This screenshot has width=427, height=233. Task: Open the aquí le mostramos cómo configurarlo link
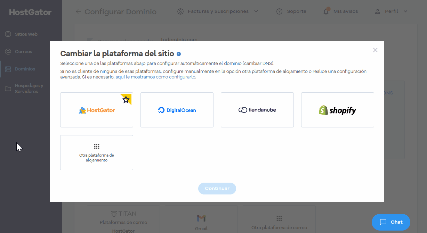155,77
